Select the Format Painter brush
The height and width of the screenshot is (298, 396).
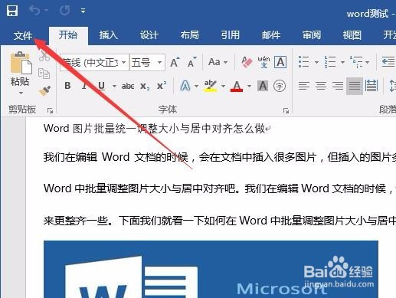[x=44, y=91]
